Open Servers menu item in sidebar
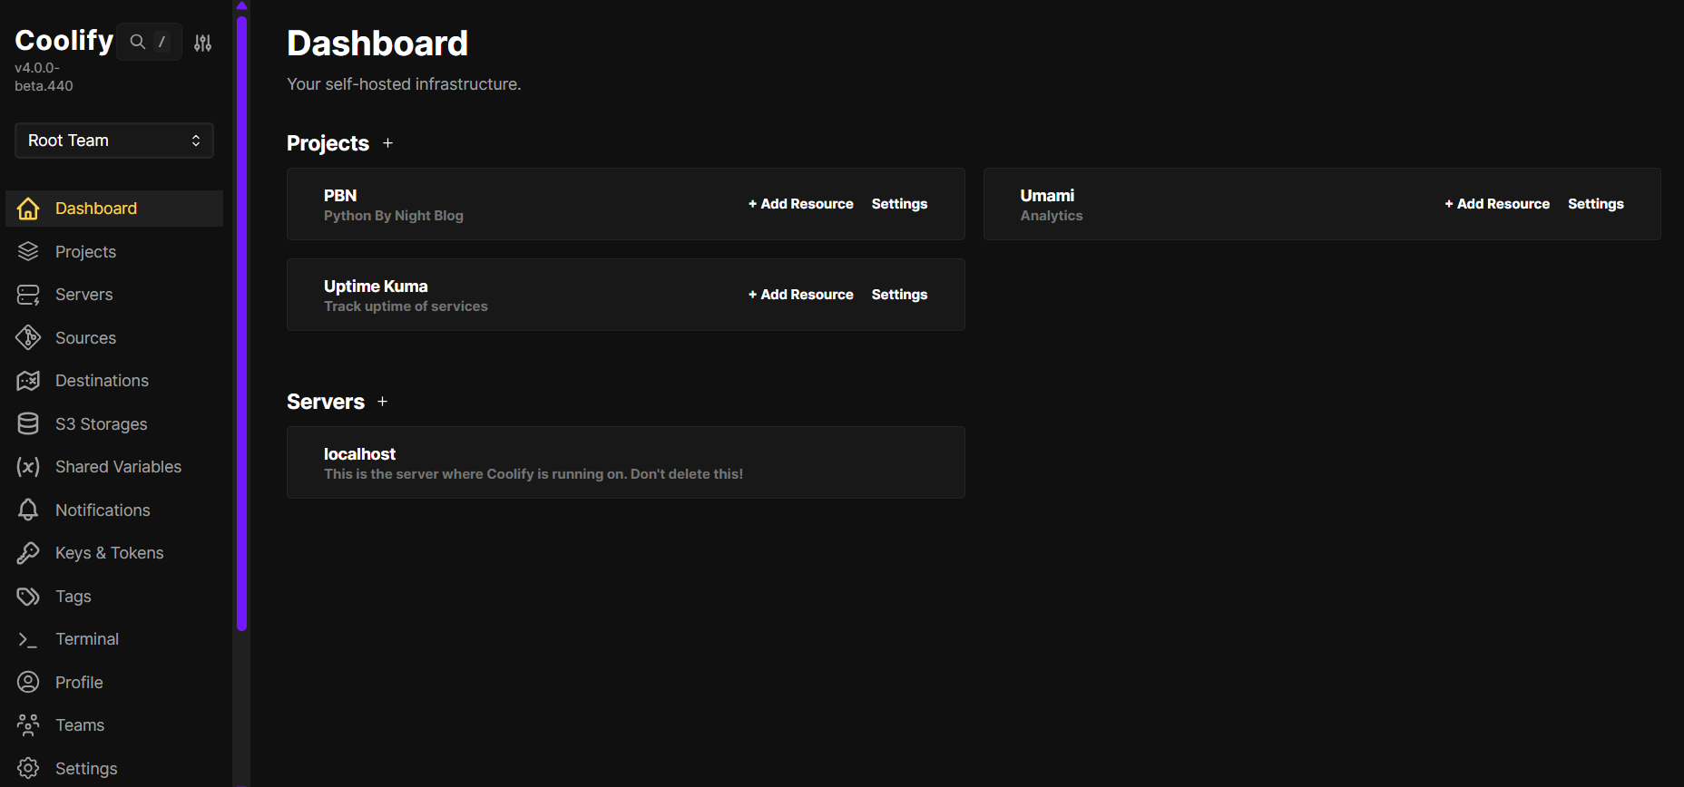 [x=114, y=295]
